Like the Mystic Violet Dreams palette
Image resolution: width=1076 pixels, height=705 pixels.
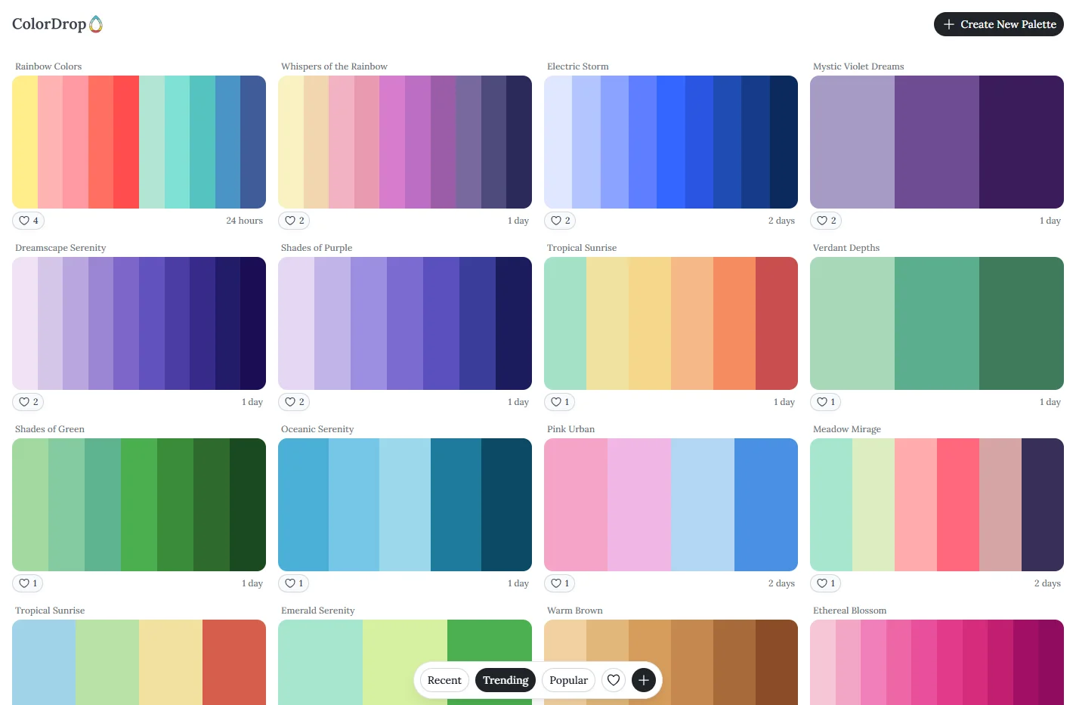click(x=827, y=221)
